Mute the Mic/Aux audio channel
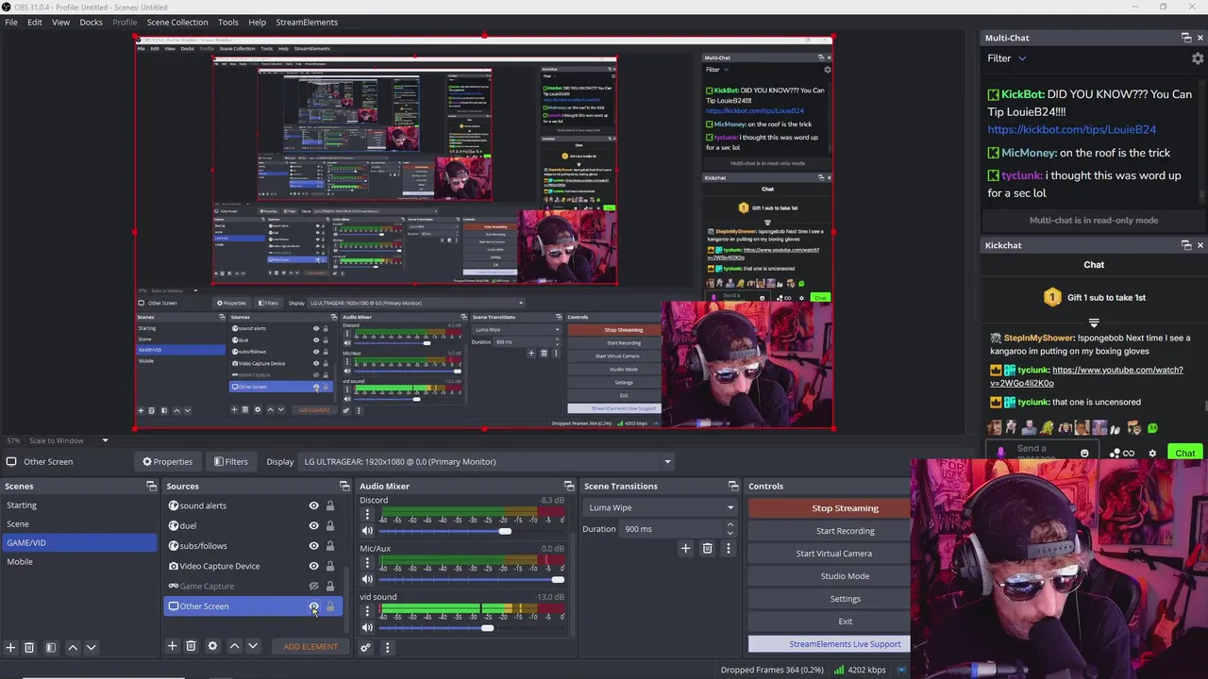The image size is (1208, 679). (367, 579)
